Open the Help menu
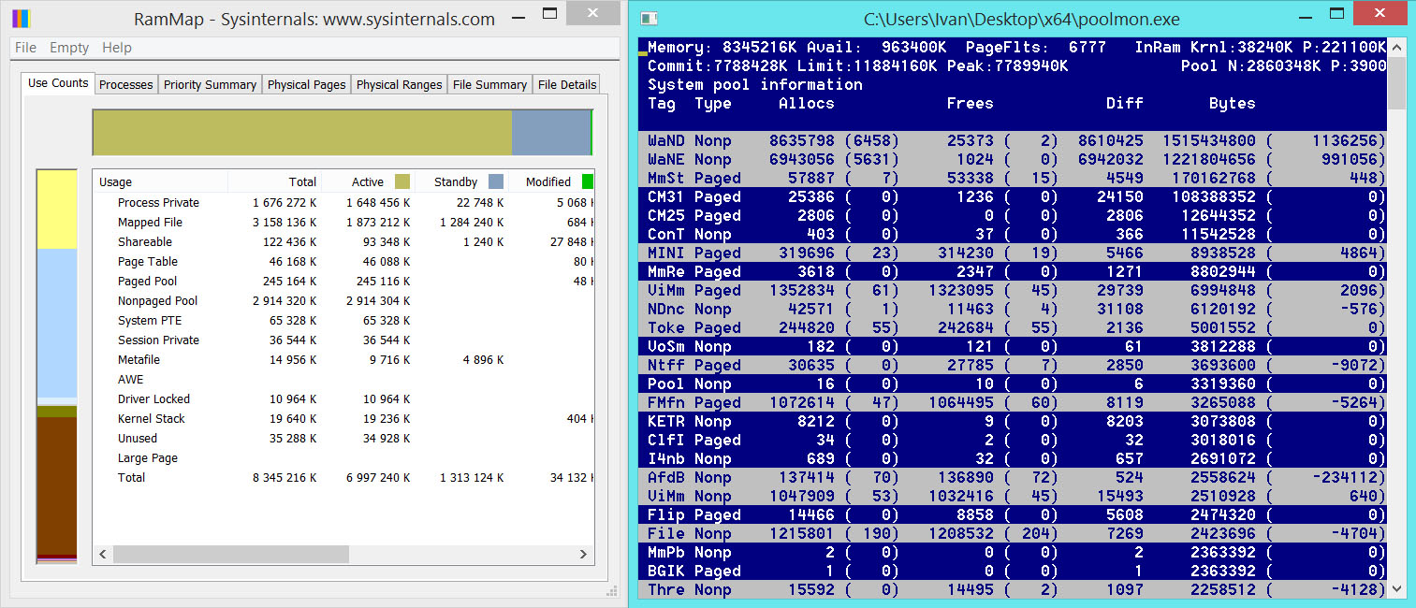 click(x=117, y=48)
